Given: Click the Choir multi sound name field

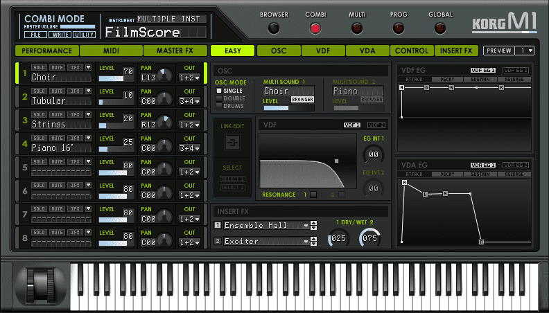Looking at the screenshot, I should coord(288,91).
